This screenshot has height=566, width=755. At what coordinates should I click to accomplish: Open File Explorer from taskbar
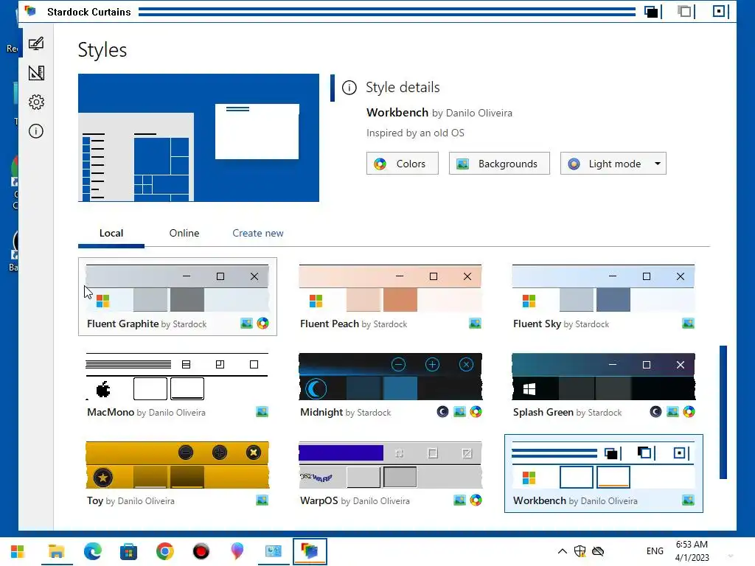pos(56,551)
